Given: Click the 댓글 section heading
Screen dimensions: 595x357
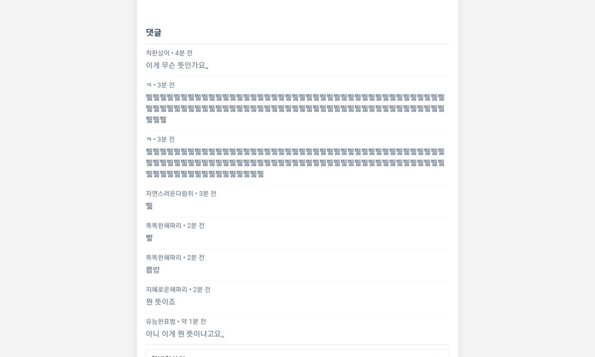Looking at the screenshot, I should click(154, 33).
